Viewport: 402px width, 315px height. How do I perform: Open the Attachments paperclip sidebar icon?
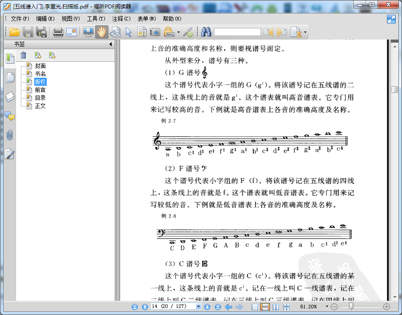click(10, 135)
